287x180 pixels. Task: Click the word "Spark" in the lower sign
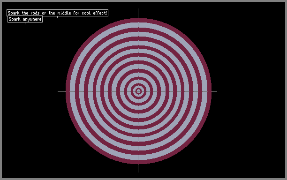click(15, 19)
